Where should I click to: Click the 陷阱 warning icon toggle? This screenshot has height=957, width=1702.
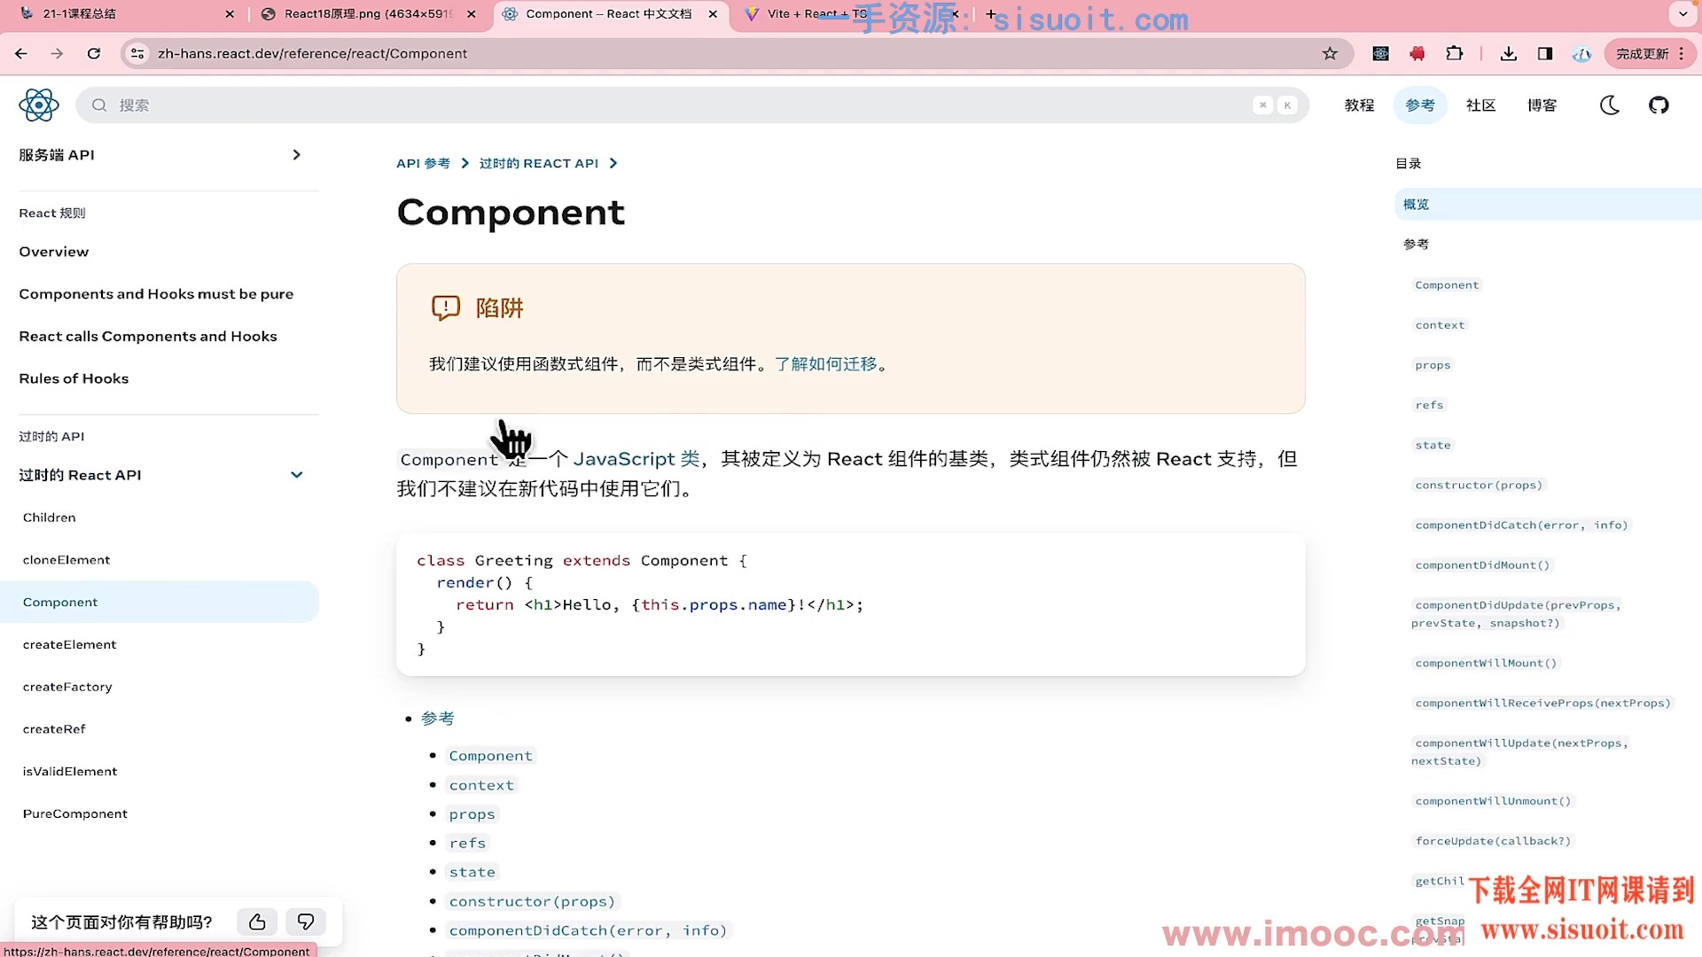point(445,307)
